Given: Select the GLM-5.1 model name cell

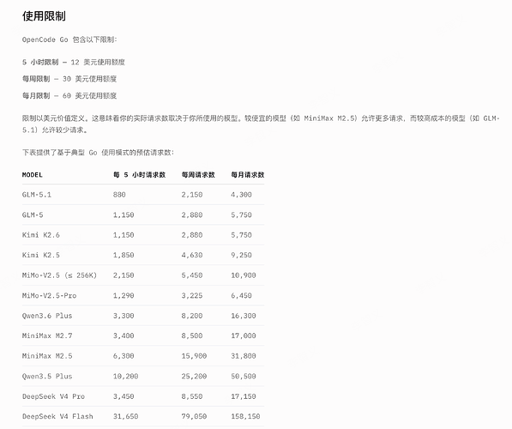Looking at the screenshot, I should (37, 195).
